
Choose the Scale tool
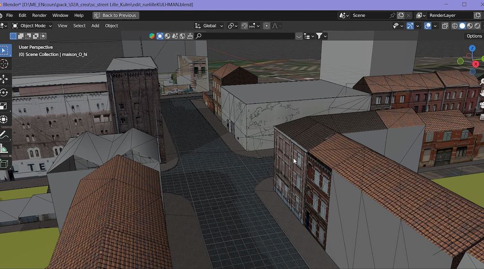tap(4, 106)
